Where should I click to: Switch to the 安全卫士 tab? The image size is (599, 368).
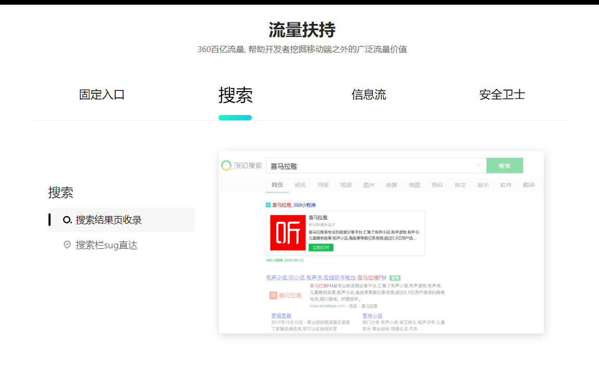point(502,95)
